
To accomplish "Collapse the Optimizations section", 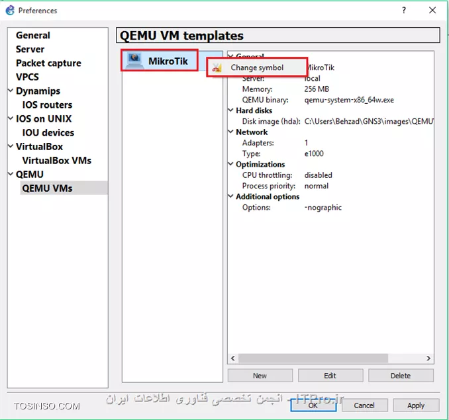I will (x=231, y=164).
